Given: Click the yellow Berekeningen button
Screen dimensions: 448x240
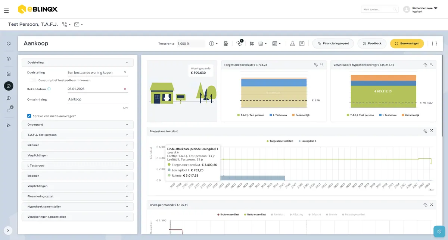Looking at the screenshot, I should (407, 44).
